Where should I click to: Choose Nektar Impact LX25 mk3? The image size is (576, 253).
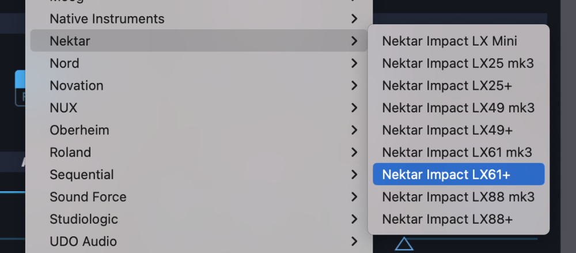click(x=458, y=63)
